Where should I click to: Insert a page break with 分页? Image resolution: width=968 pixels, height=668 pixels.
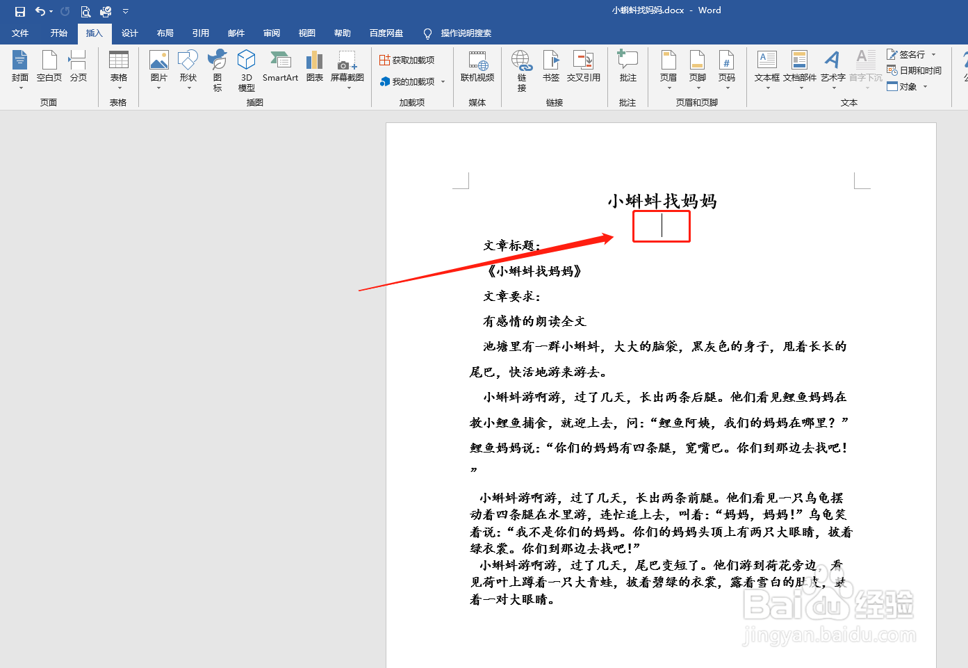79,67
